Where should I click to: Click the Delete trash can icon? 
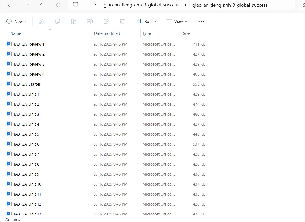[x=122, y=21]
